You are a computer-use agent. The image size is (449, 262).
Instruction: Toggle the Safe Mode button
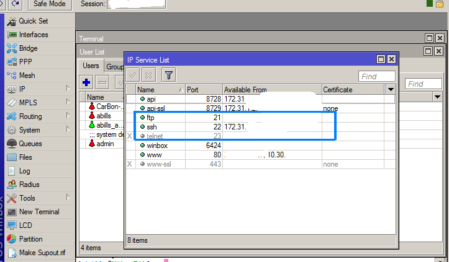[x=50, y=5]
